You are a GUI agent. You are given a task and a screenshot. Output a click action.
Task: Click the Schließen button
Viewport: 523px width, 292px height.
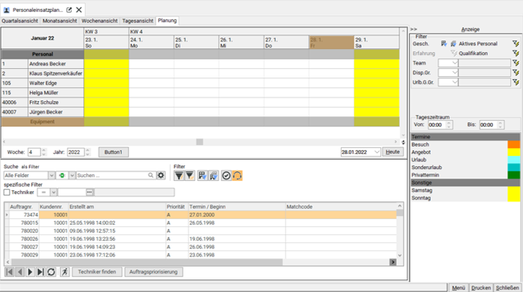508,288
